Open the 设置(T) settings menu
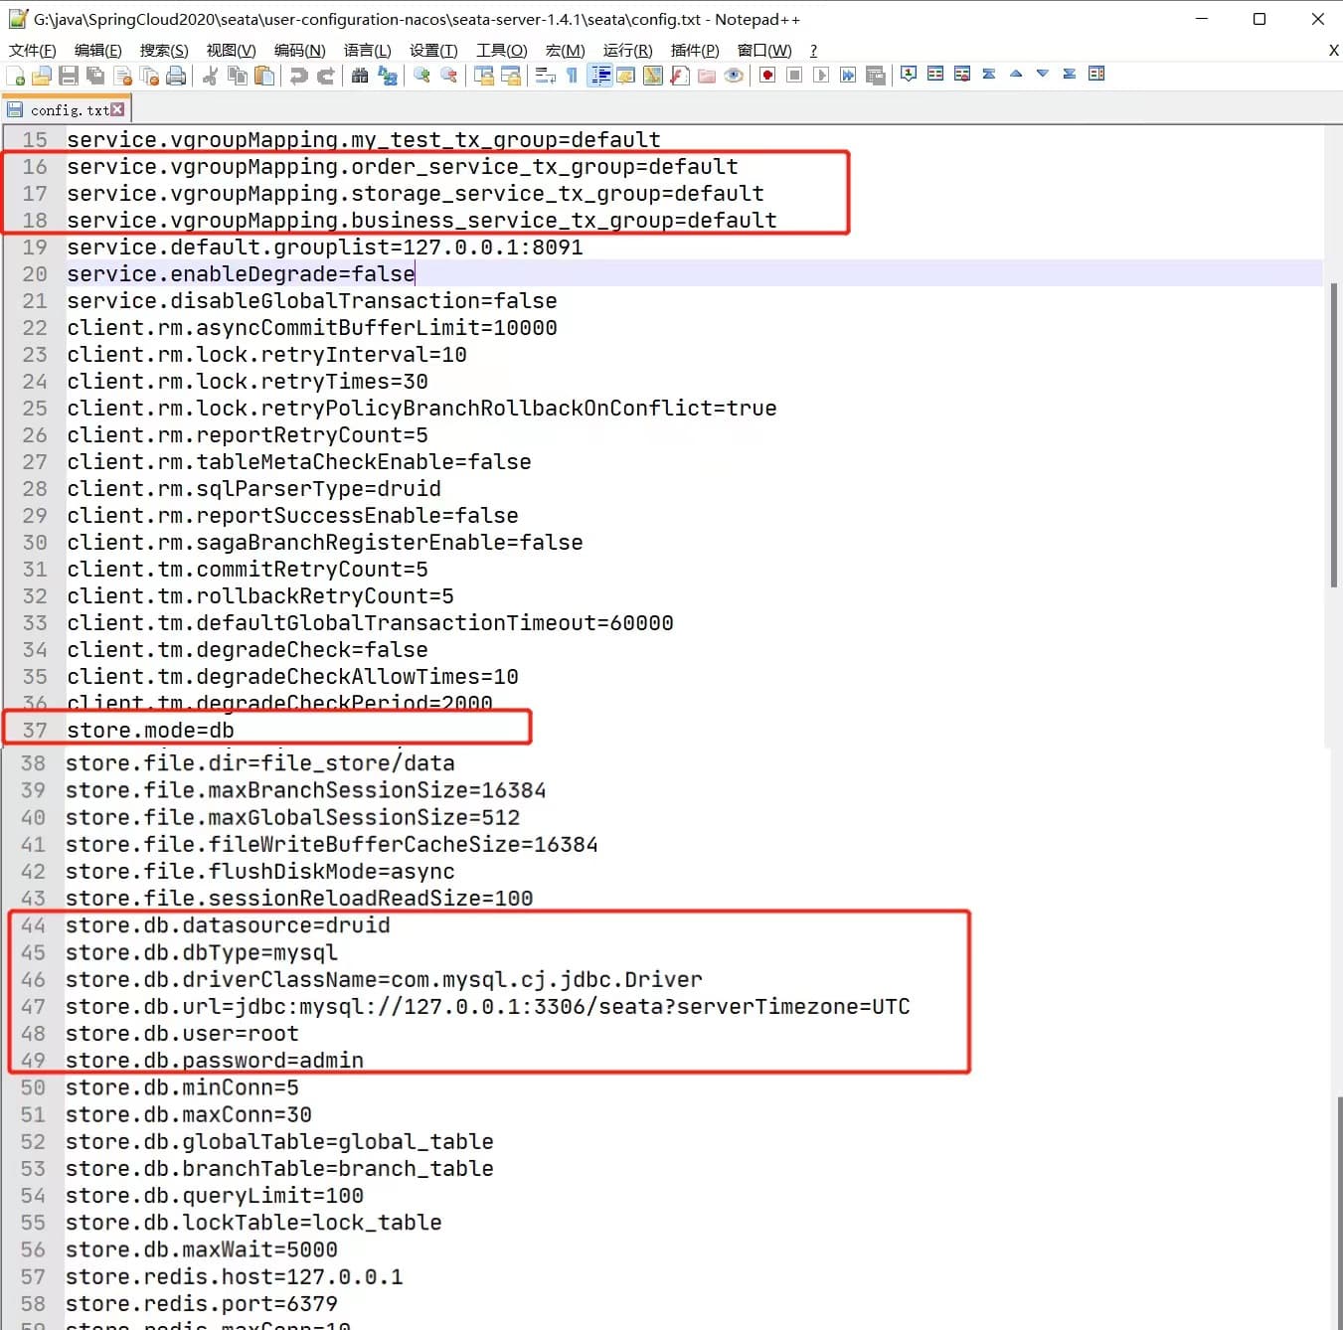This screenshot has width=1343, height=1330. click(x=433, y=51)
